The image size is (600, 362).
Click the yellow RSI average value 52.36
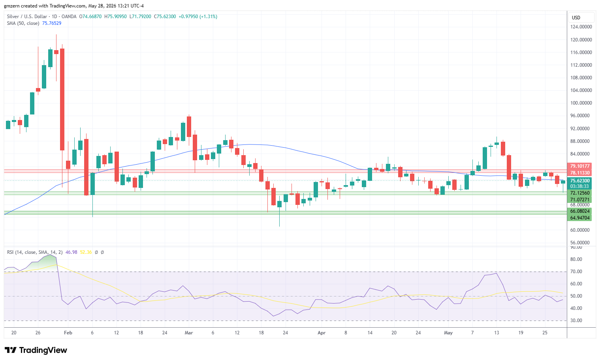[86, 252]
